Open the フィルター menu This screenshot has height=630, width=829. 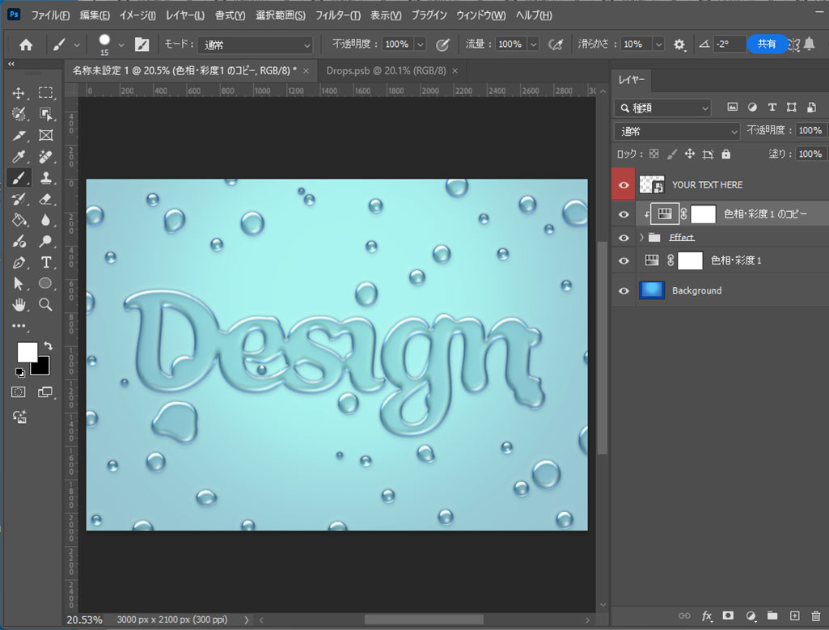pyautogui.click(x=338, y=15)
